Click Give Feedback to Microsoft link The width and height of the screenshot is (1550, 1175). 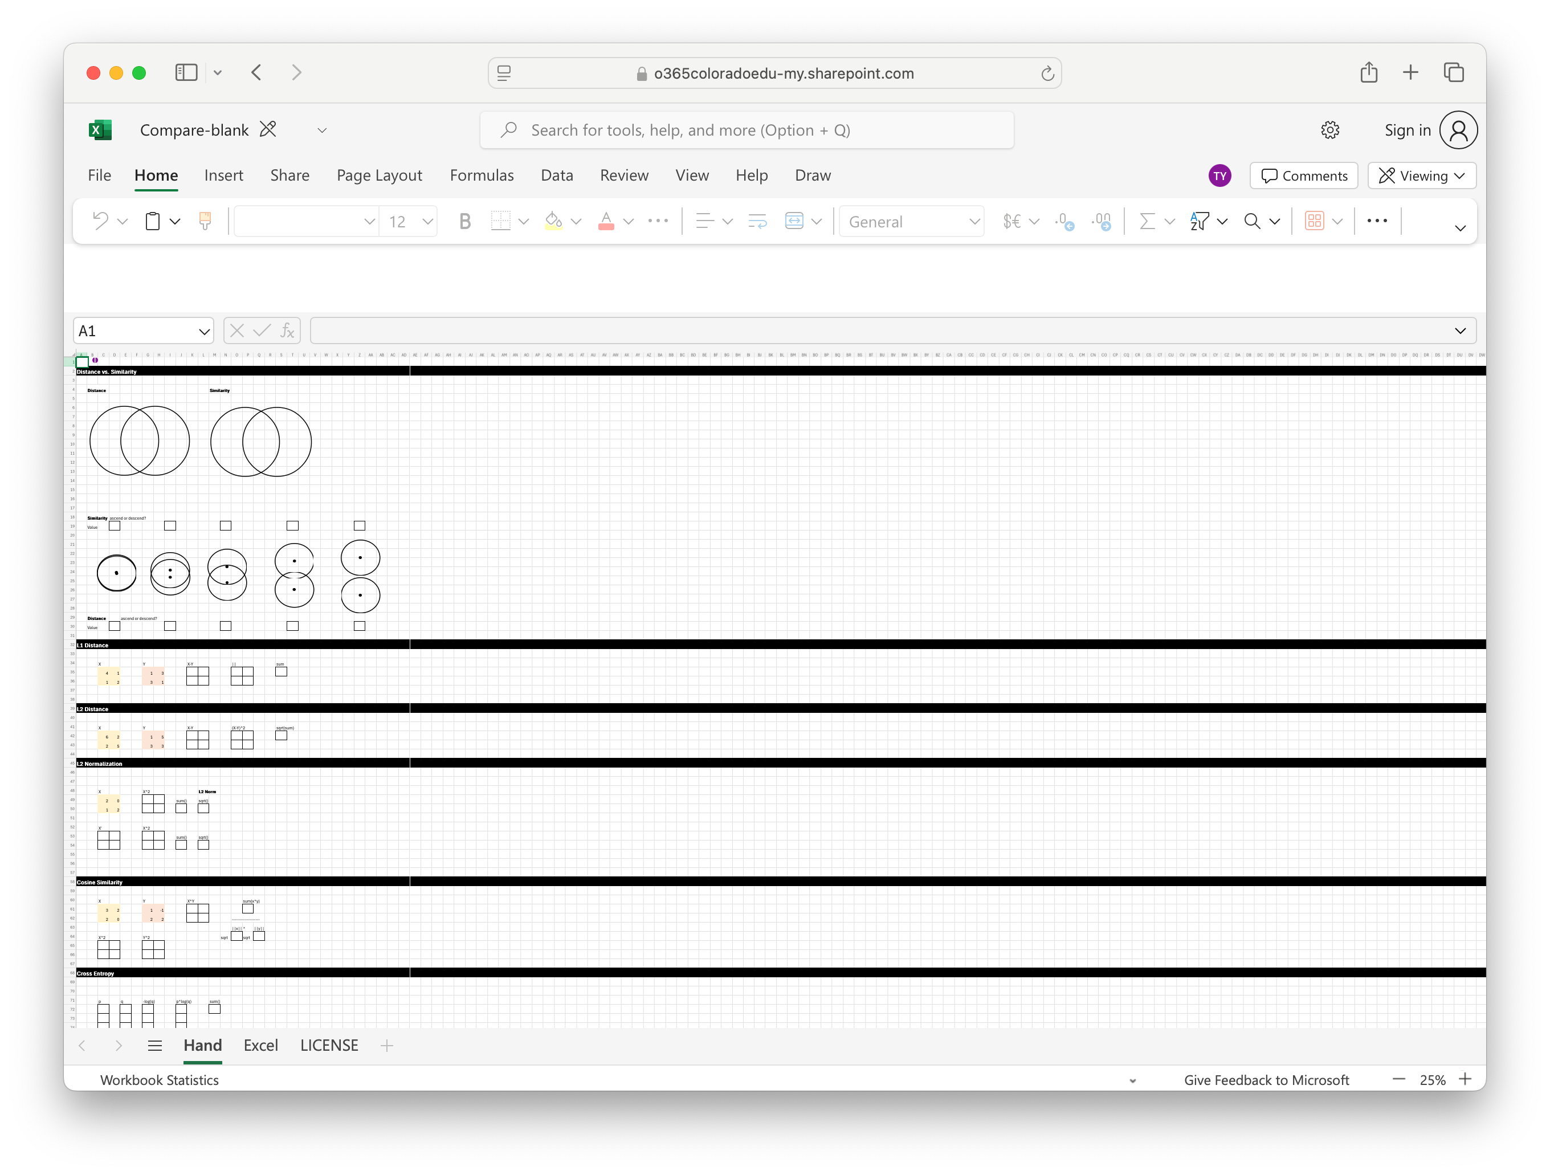click(x=1266, y=1080)
